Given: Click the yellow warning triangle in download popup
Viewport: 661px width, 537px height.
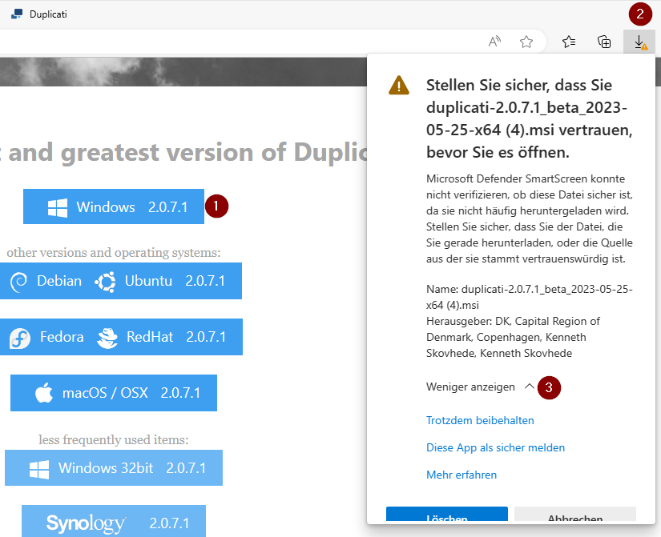Looking at the screenshot, I should 399,85.
